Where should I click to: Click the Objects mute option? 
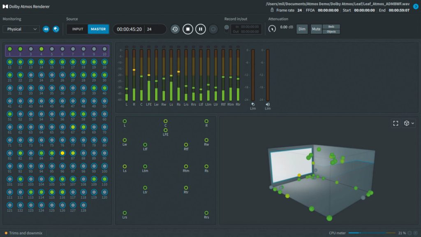click(x=331, y=32)
